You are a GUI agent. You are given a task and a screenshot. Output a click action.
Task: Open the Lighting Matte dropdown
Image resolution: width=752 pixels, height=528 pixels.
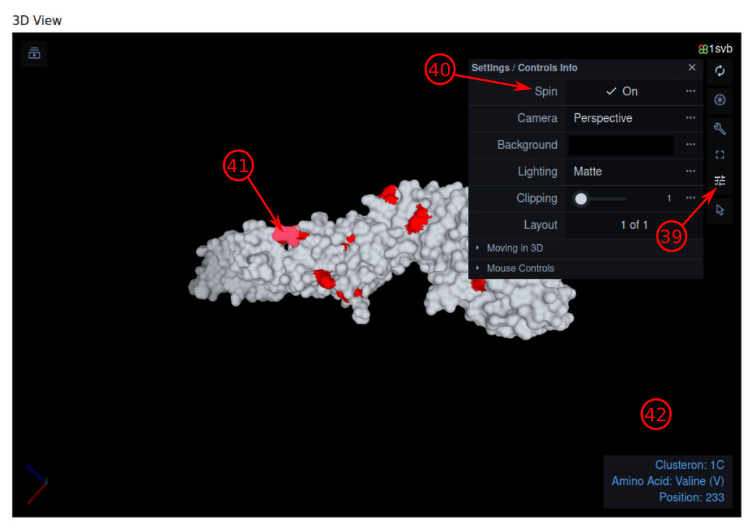[x=621, y=172]
